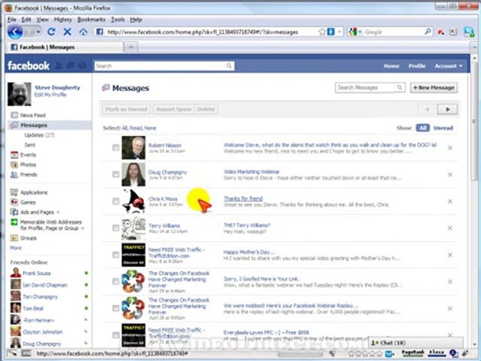Delete Robert Nilsson message with the X
Viewport: 481px width, 361px height.
(x=450, y=148)
